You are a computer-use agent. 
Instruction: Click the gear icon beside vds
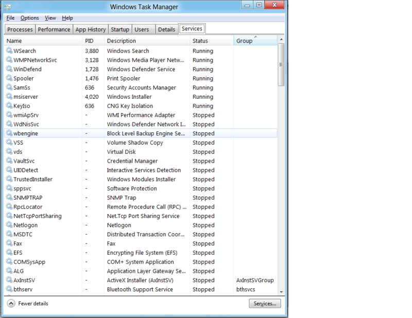click(9, 151)
